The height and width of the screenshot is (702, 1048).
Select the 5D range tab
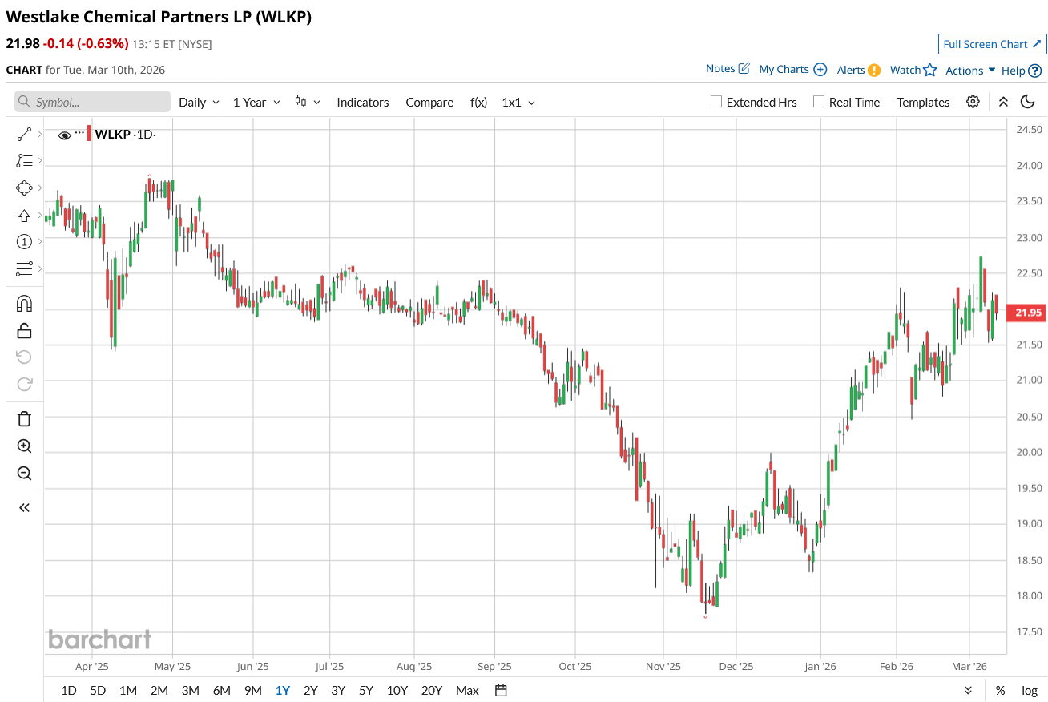[x=98, y=690]
